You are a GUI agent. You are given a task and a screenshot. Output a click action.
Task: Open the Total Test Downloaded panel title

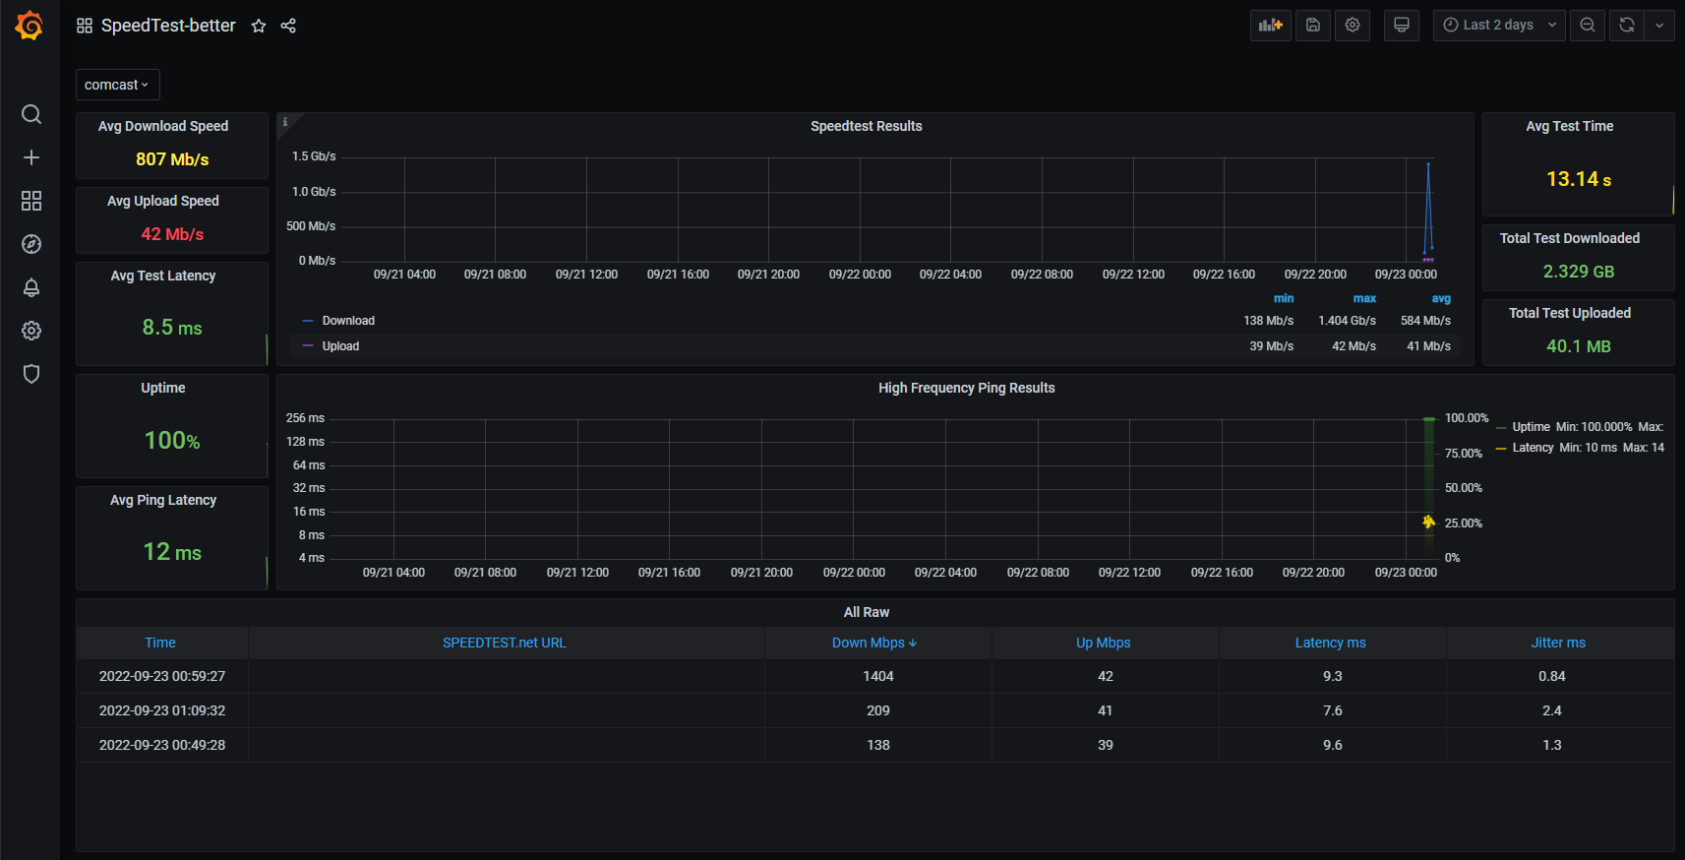(1570, 238)
